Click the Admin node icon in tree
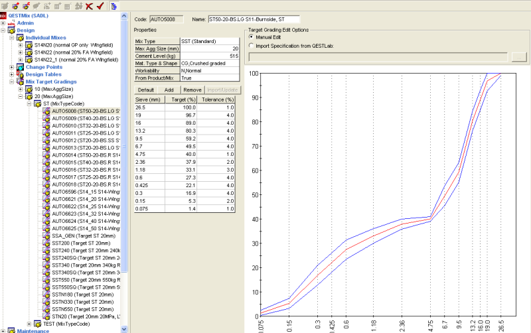This screenshot has height=333, width=531. pyautogui.click(x=11, y=23)
